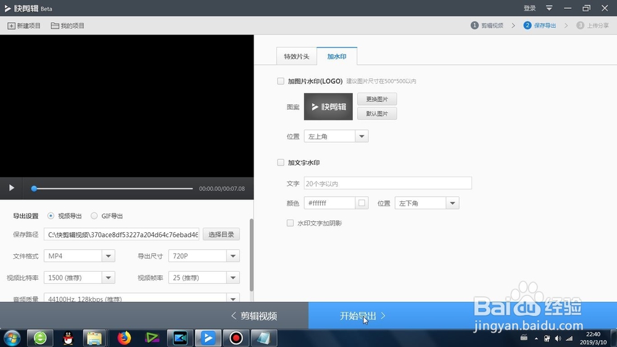The image size is (617, 347).
Task: Open the Windows Start menu
Action: [x=11, y=338]
